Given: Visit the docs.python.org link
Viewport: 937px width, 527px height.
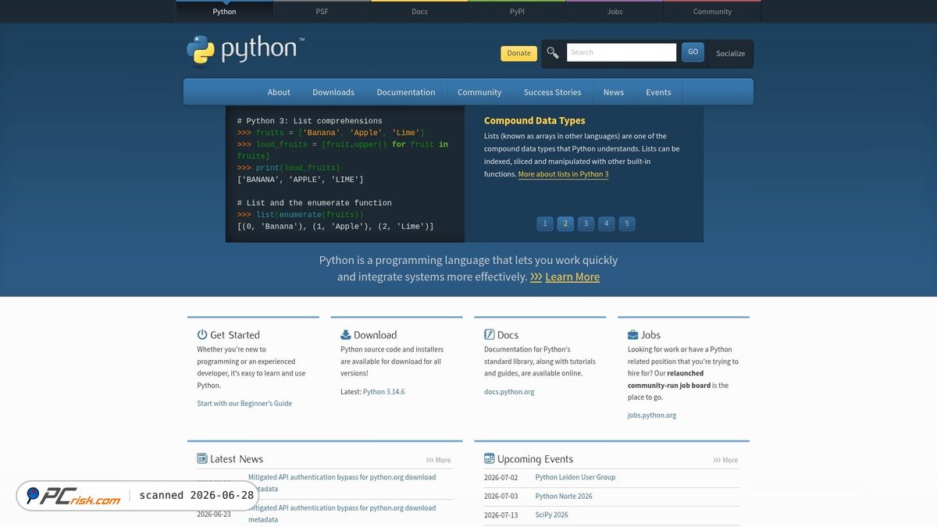Looking at the screenshot, I should pos(509,392).
